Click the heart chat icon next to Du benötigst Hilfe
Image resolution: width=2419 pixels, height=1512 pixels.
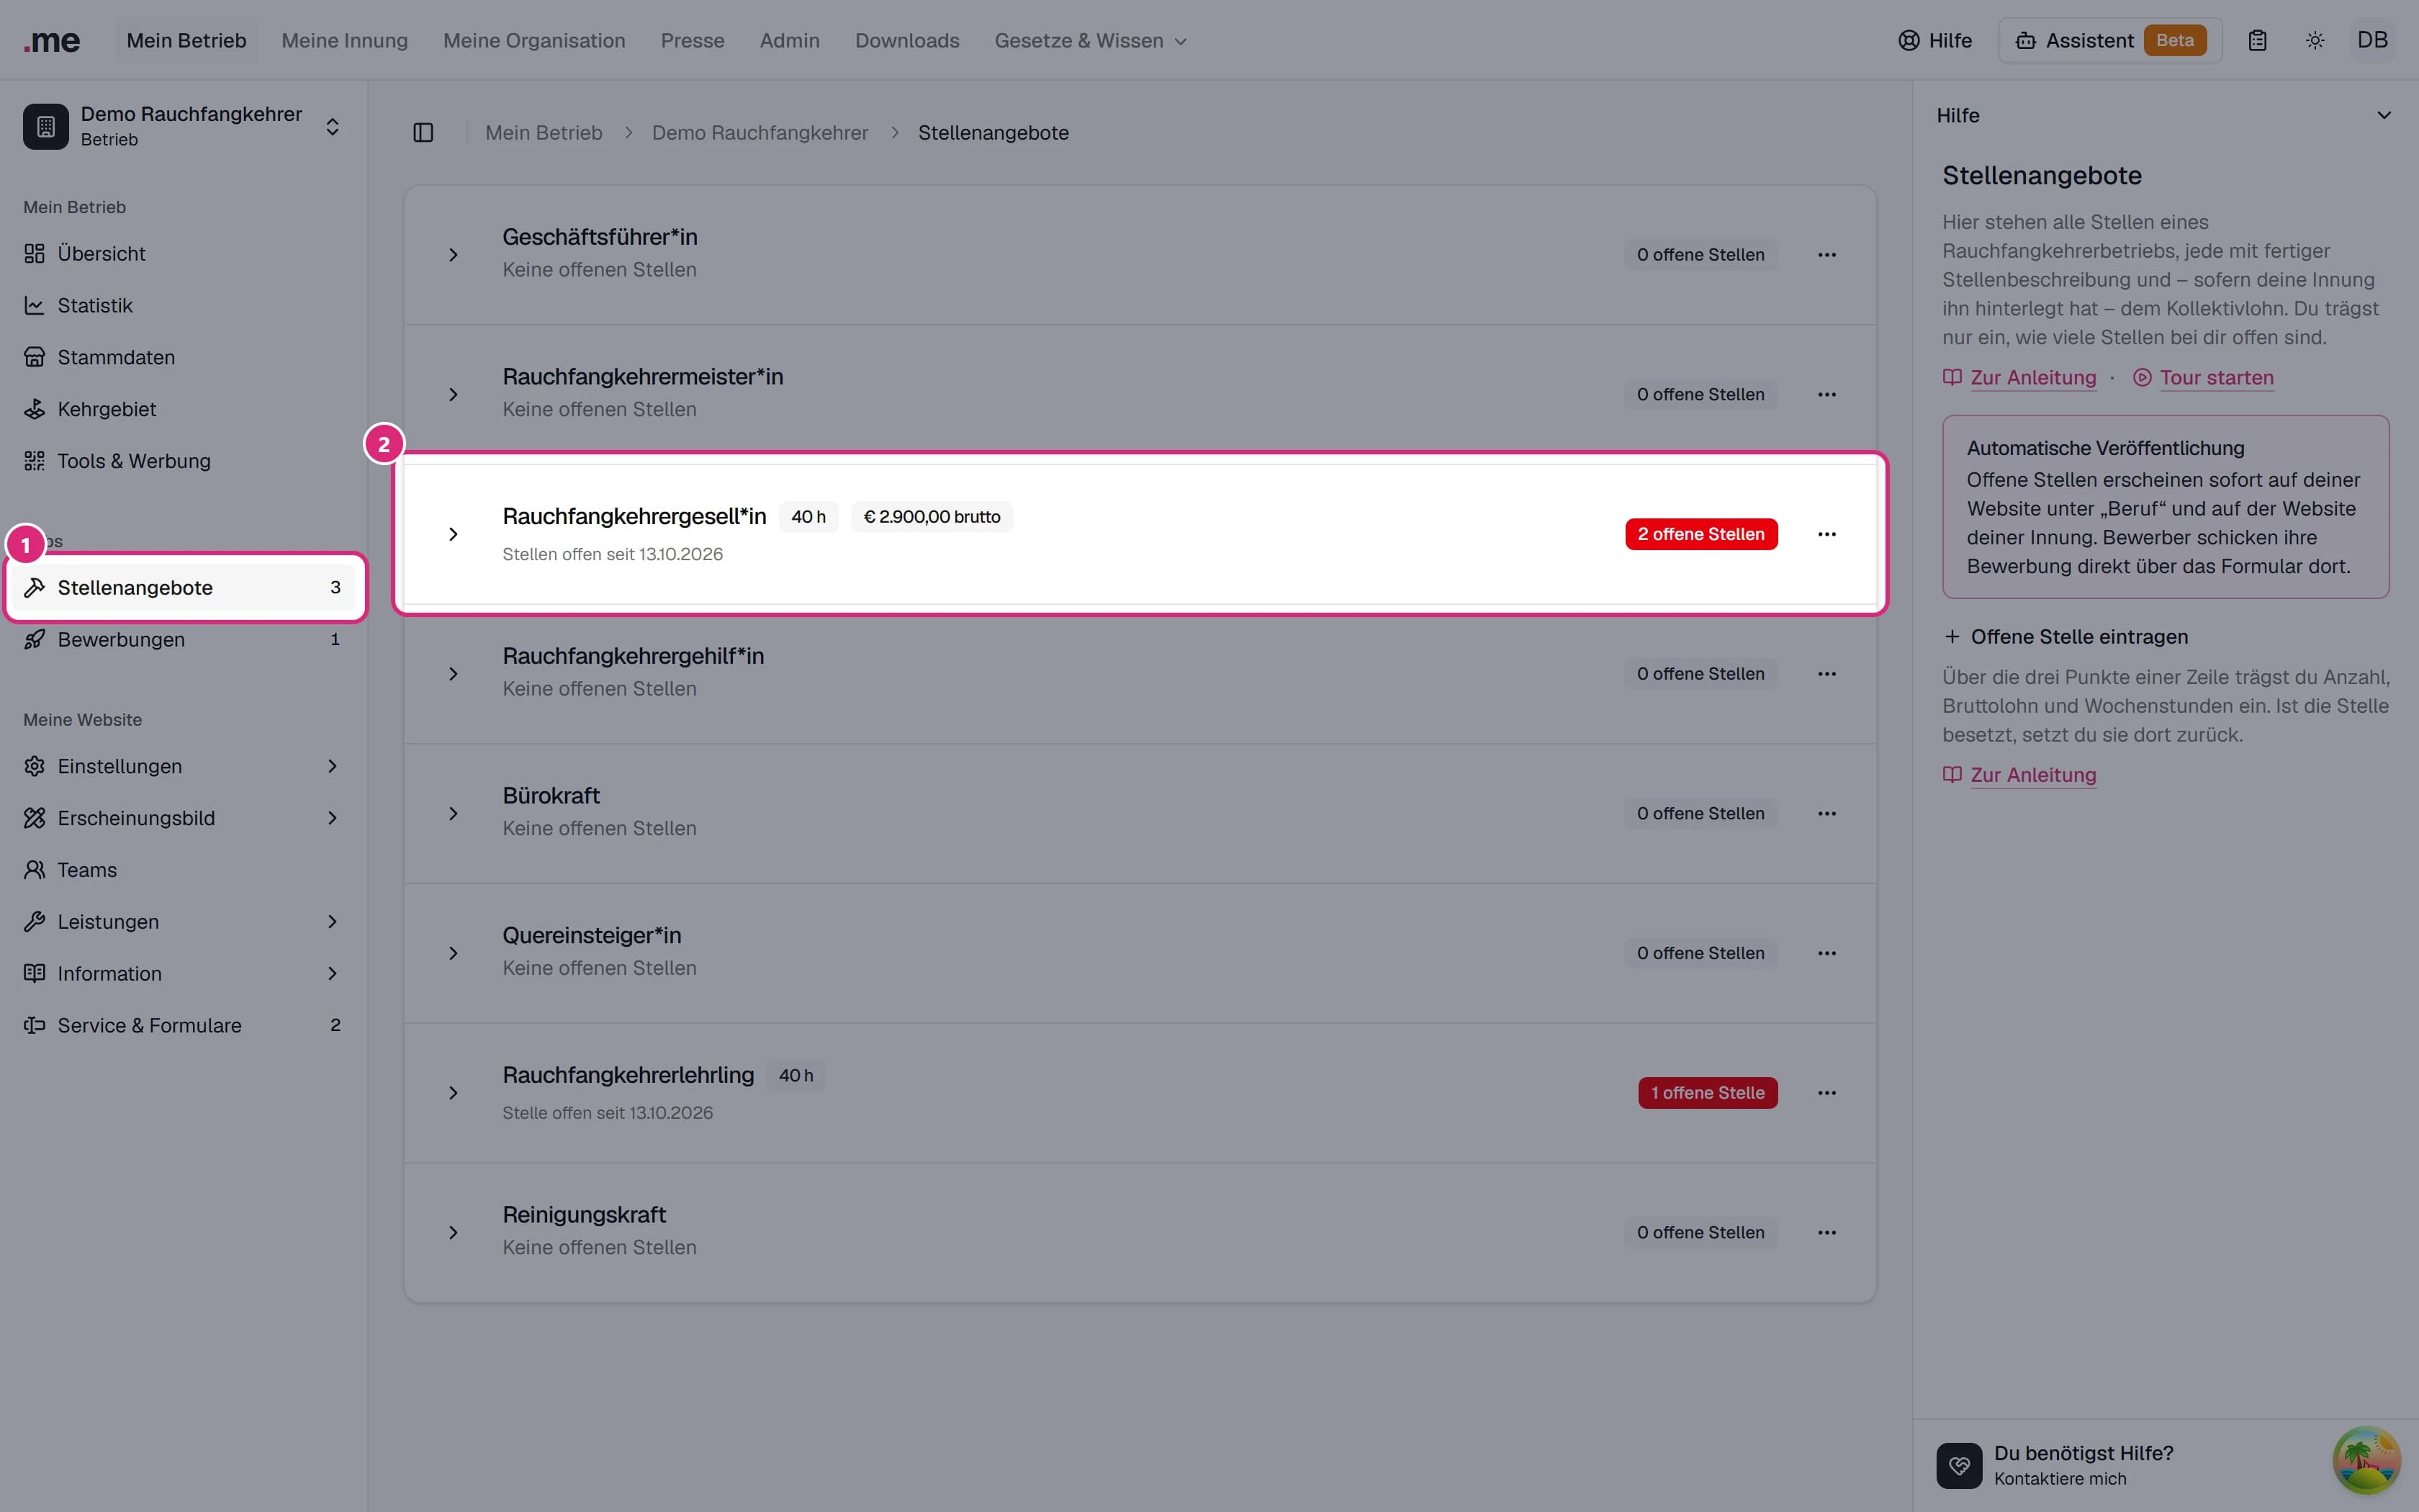point(1959,1465)
